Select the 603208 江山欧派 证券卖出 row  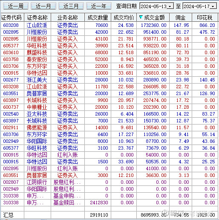coord(109,25)
